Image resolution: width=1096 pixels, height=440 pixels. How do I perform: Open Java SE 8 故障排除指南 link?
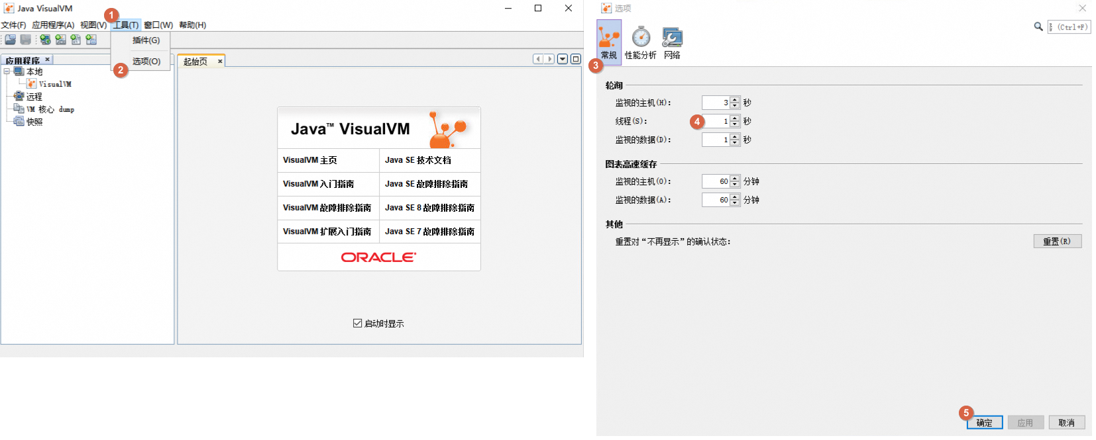(429, 208)
